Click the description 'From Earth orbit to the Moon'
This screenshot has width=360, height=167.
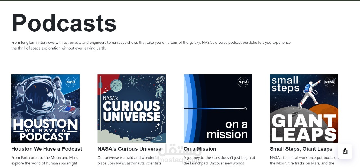click(45, 161)
